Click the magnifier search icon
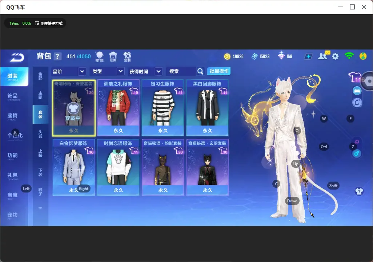 [200, 71]
